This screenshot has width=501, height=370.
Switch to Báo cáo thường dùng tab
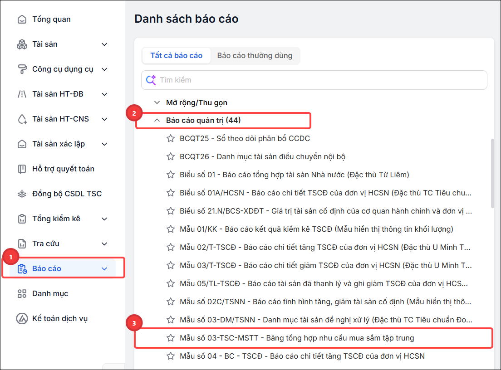255,56
